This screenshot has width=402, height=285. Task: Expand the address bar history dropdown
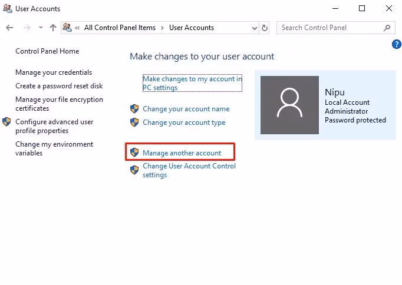click(254, 28)
